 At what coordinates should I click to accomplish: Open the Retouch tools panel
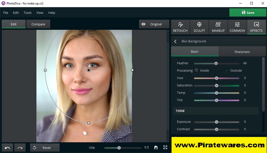180,27
